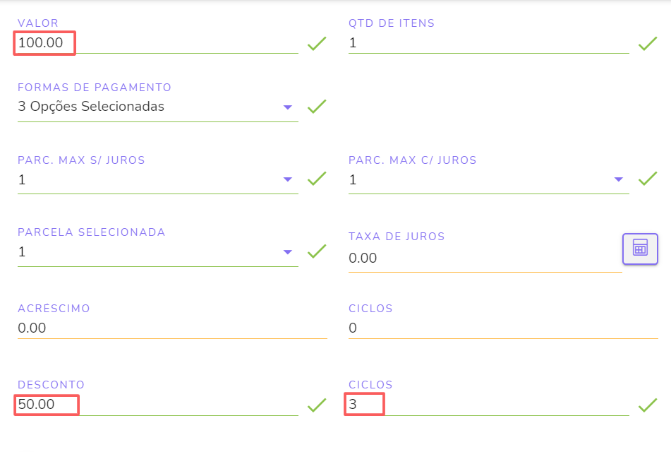Click the checkmark next to Qtd de Itens
Screen dimensions: 671x452
tap(648, 44)
